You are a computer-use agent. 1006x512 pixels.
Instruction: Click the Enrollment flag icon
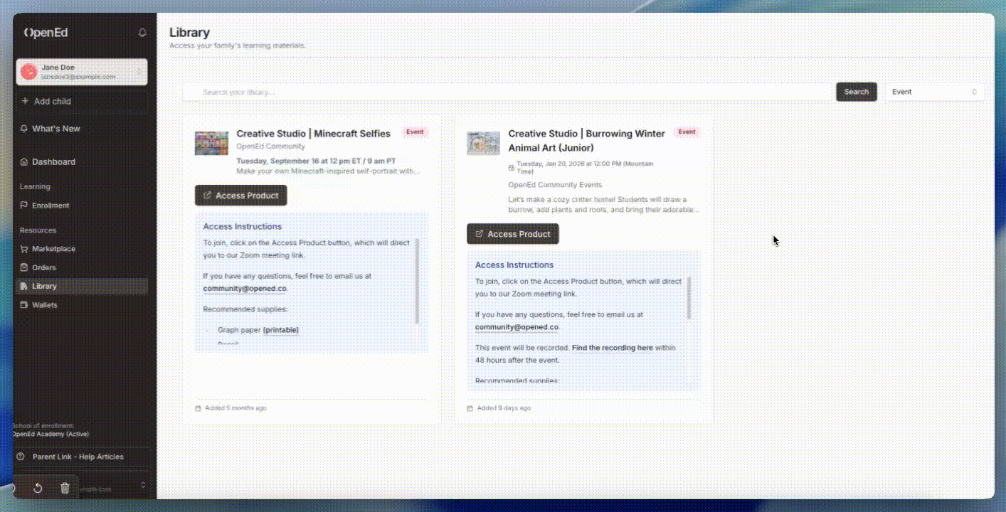23,205
